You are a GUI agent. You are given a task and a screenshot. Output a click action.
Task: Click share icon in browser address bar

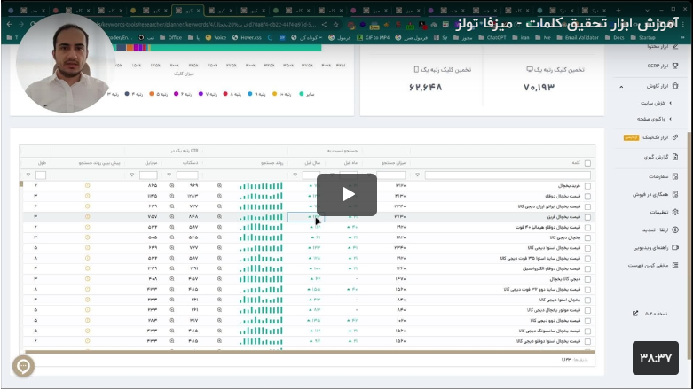click(325, 25)
